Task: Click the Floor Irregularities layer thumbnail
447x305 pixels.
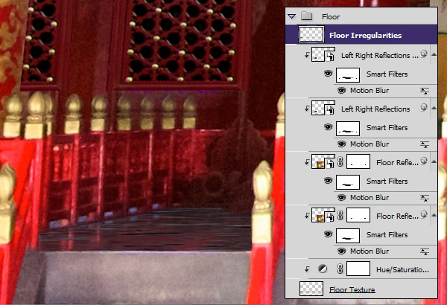Action: (311, 34)
